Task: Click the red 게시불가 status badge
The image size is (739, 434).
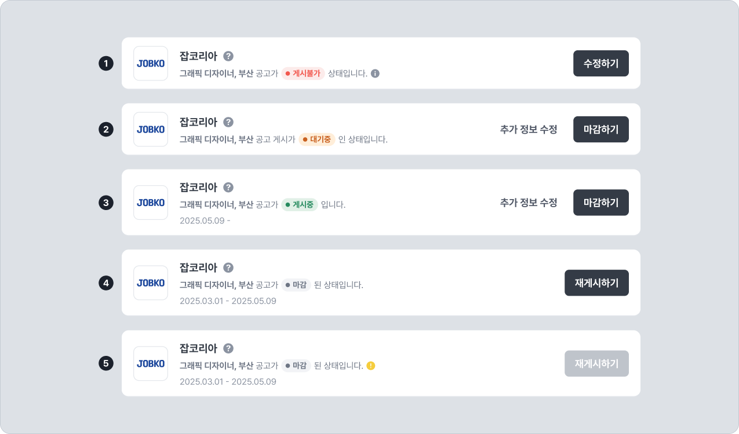Action: pyautogui.click(x=303, y=73)
